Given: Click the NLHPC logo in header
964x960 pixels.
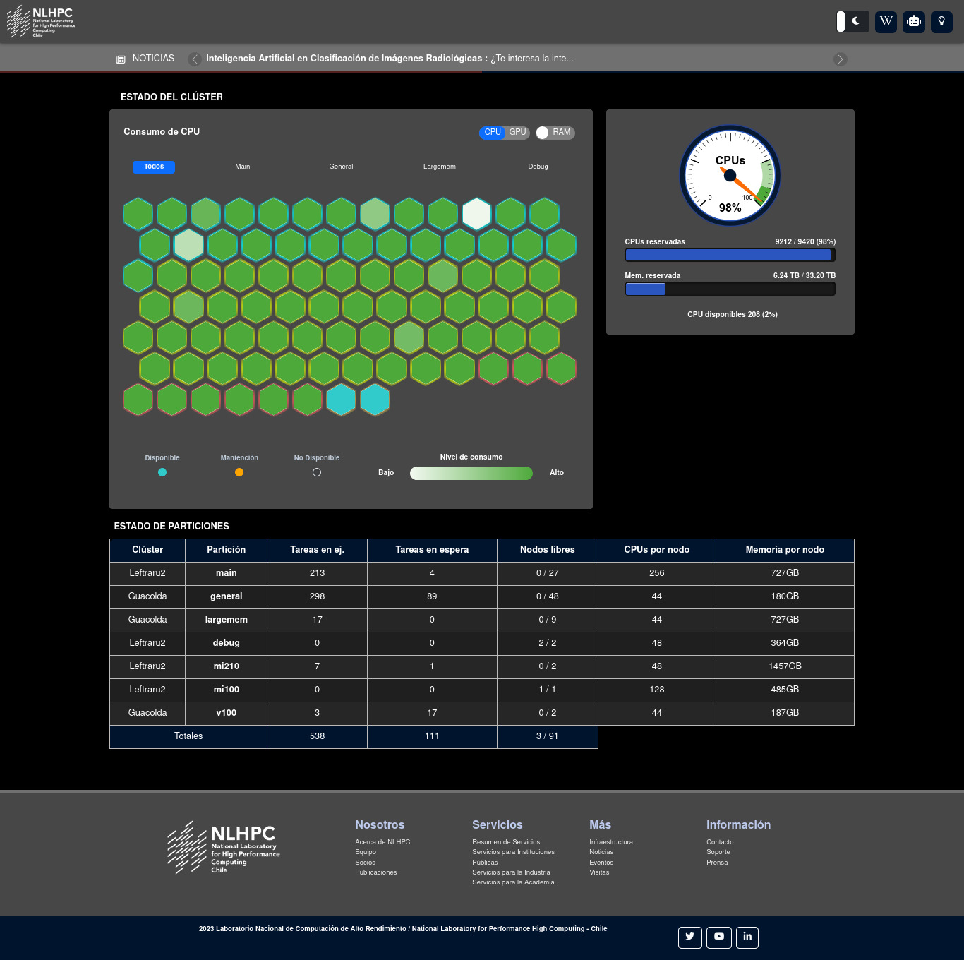Looking at the screenshot, I should click(40, 21).
